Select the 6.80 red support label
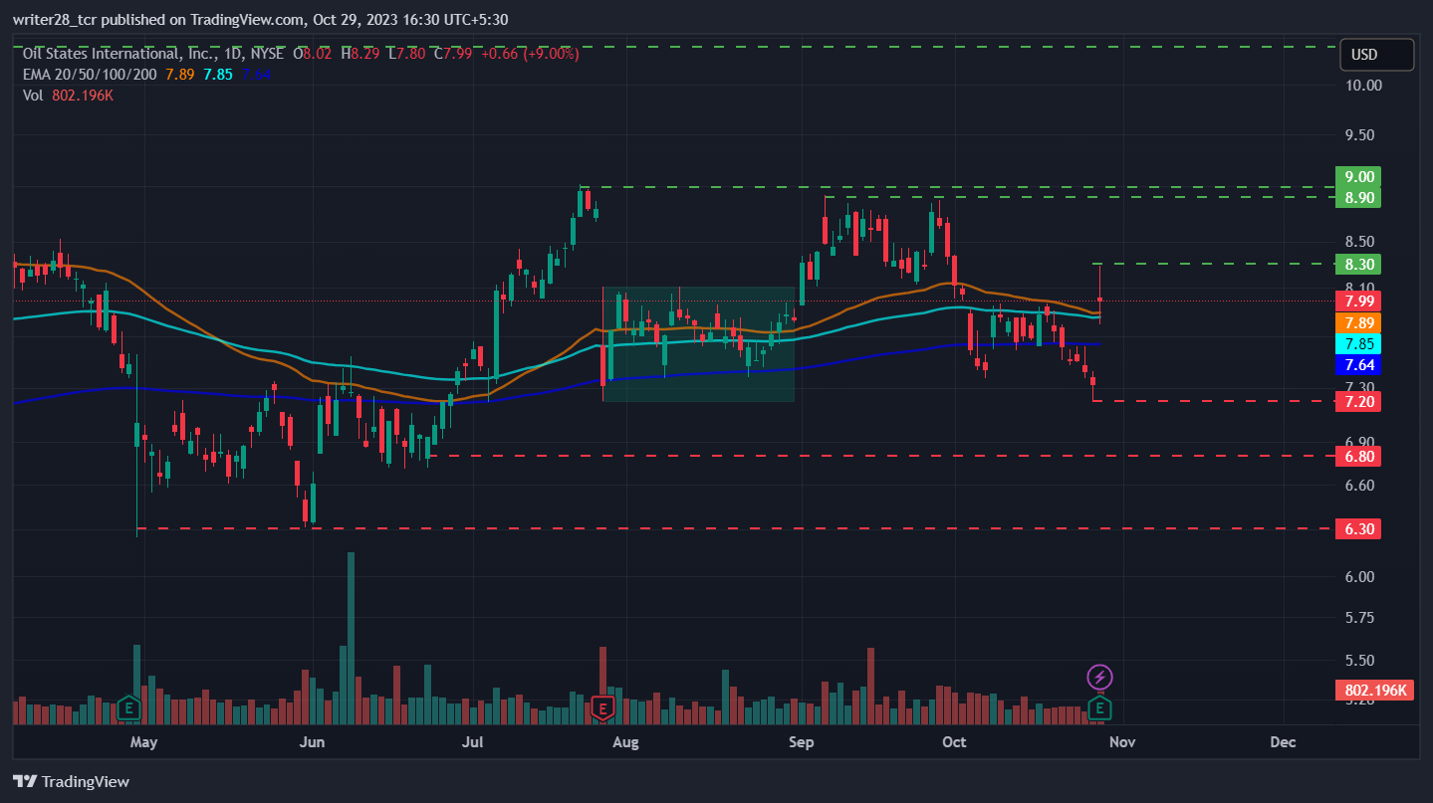 point(1359,457)
